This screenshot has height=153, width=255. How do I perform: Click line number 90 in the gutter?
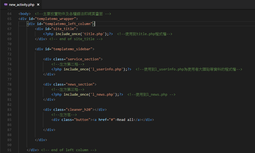[x=9, y=145]
